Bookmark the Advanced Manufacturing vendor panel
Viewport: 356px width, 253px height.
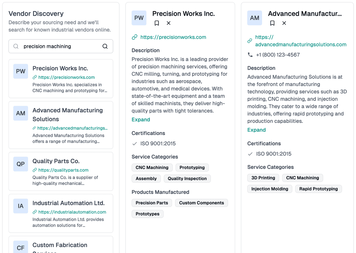point(273,23)
